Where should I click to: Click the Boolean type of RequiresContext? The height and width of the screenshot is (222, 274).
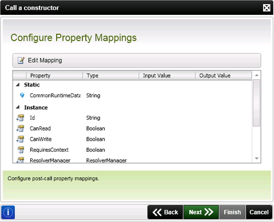(96, 150)
